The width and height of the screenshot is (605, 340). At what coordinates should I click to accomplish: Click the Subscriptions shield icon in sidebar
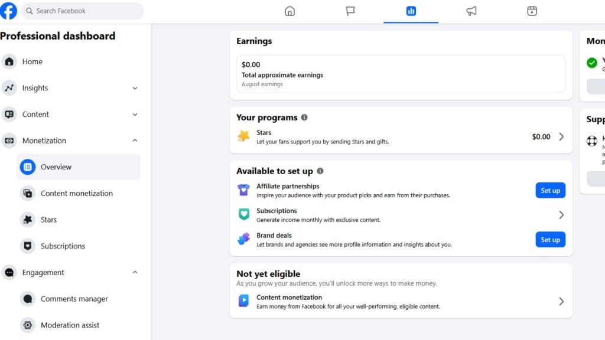[x=28, y=246]
